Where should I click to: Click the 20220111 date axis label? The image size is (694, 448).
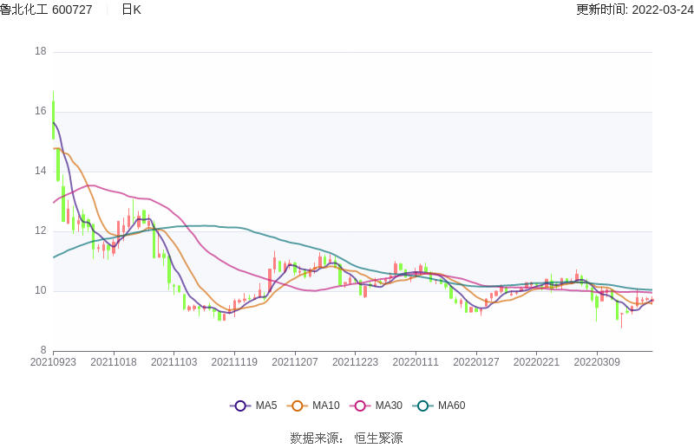point(416,362)
